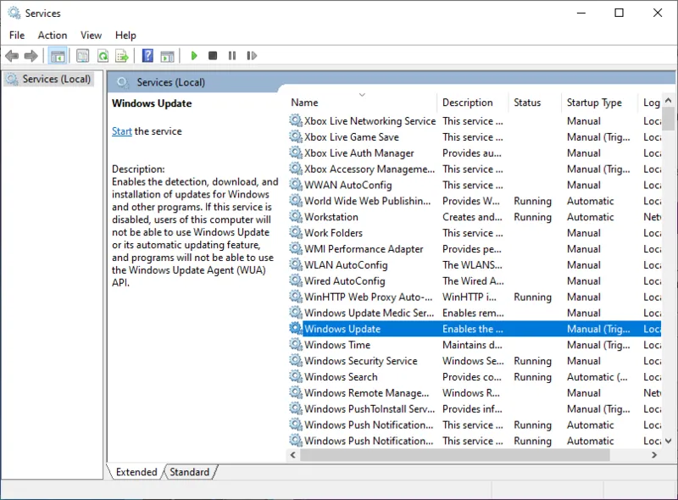This screenshot has width=678, height=500.
Task: Switch to the Standard tab
Action: point(190,472)
